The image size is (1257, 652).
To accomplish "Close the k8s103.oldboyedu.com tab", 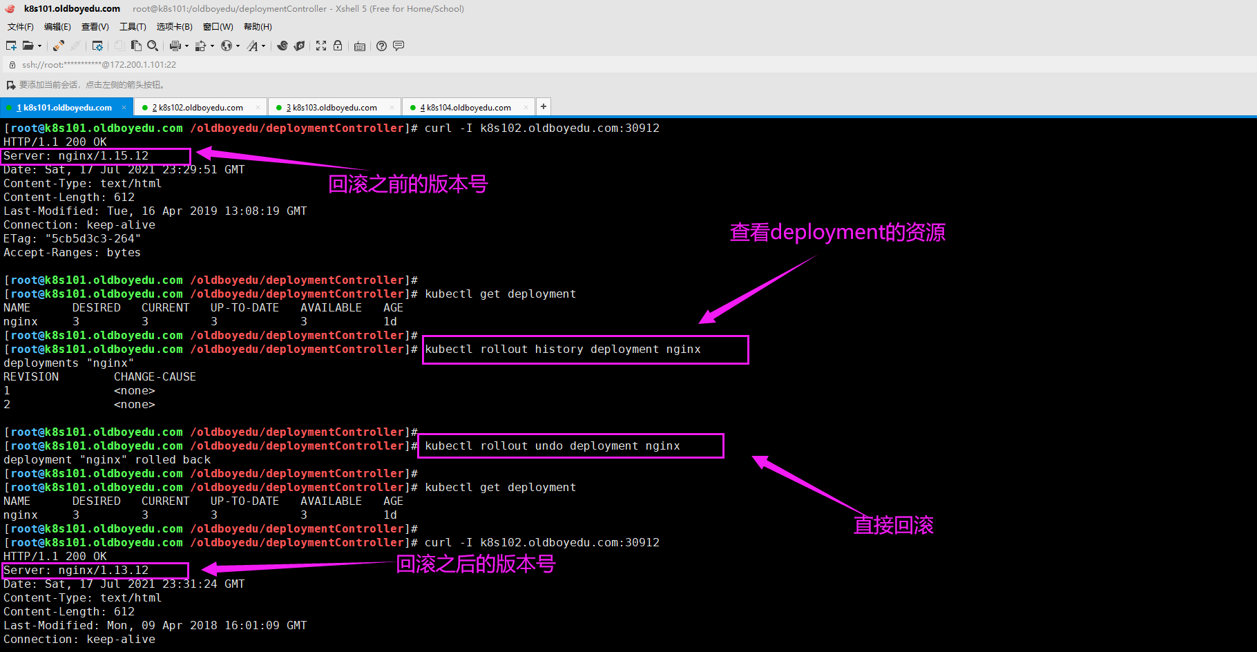I will pos(392,108).
